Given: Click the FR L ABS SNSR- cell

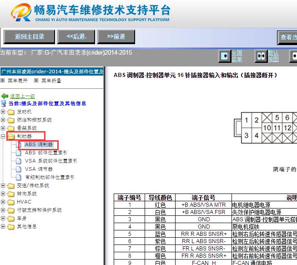Looking at the screenshot, I should (204, 248).
